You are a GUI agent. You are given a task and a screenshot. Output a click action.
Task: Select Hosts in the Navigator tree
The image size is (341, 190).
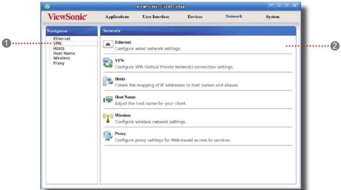pyautogui.click(x=59, y=48)
